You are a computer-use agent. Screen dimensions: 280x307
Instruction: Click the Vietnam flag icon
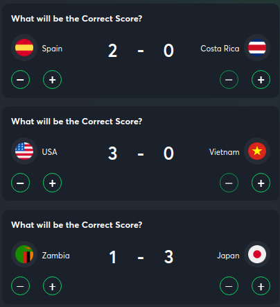point(257,151)
